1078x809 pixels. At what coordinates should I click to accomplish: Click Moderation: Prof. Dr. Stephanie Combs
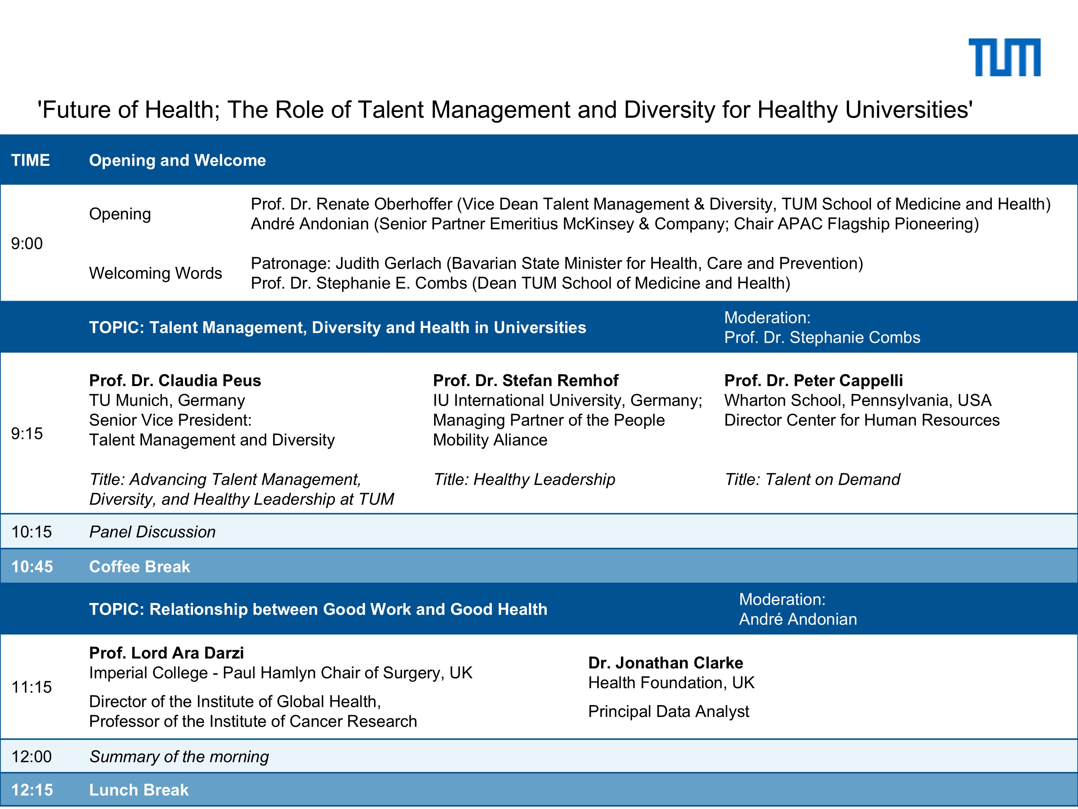(x=822, y=328)
